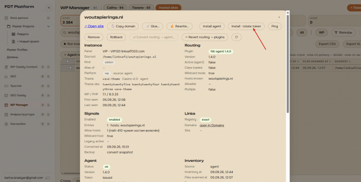Click the Run inventory button
This screenshot has height=182, width=361.
[x=70, y=44]
